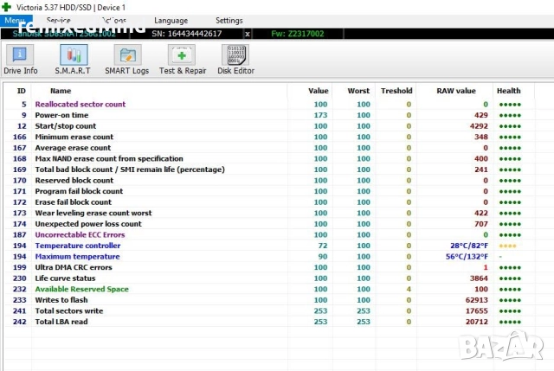This screenshot has height=371, width=554.
Task: Open SMART Logs view
Action: (126, 60)
